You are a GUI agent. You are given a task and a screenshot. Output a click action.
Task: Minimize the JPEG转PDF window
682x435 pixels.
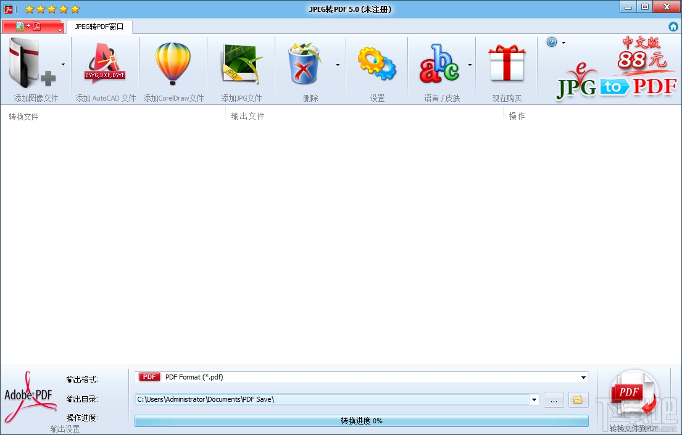tap(628, 7)
